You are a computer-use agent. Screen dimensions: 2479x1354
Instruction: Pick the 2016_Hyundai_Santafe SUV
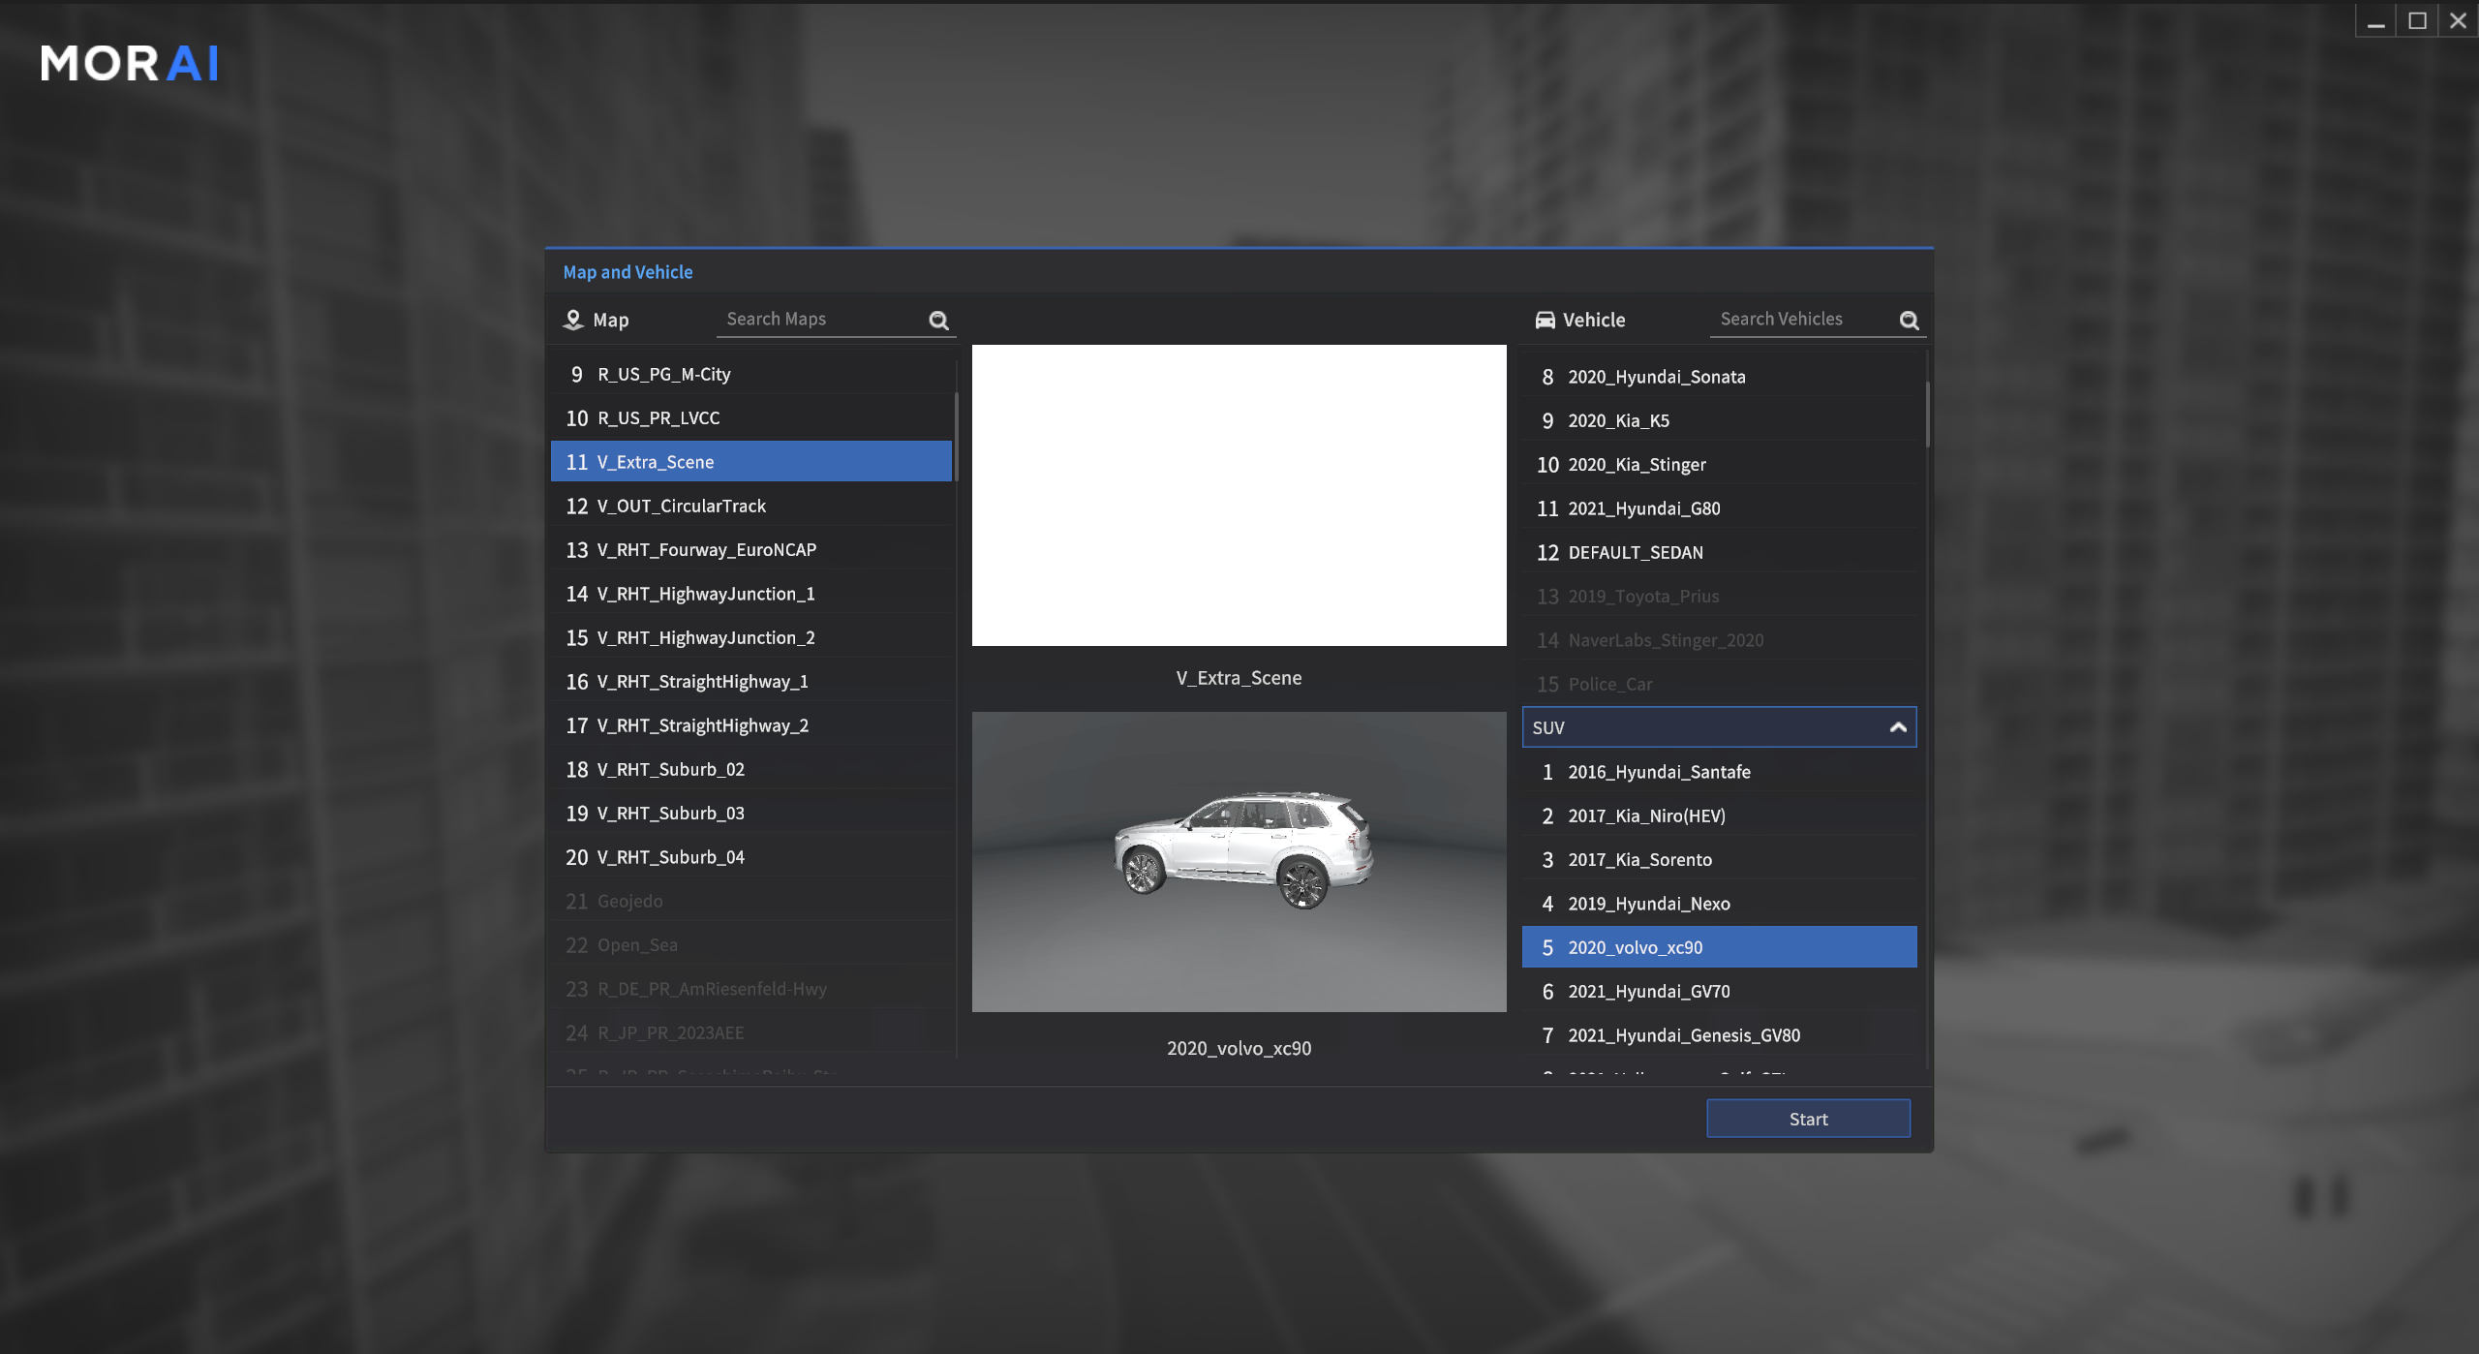click(x=1659, y=772)
